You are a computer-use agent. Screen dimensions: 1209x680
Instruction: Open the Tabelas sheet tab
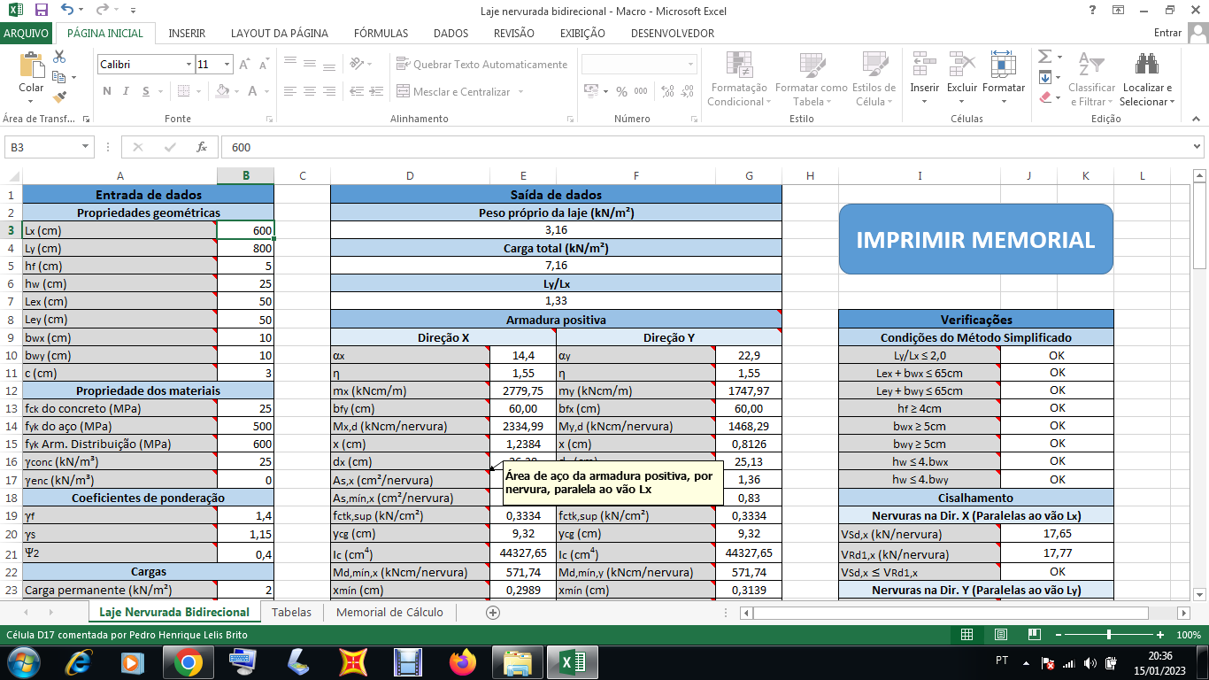[291, 612]
